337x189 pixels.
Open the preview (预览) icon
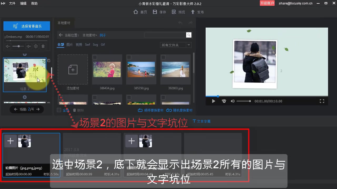coord(174,12)
